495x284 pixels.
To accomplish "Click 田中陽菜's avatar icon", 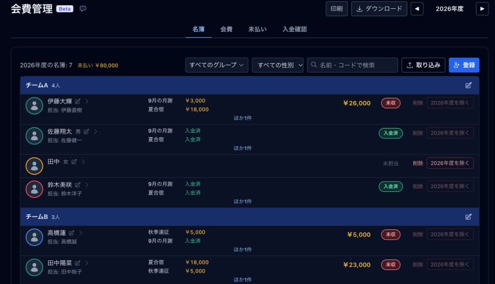I will (34, 267).
